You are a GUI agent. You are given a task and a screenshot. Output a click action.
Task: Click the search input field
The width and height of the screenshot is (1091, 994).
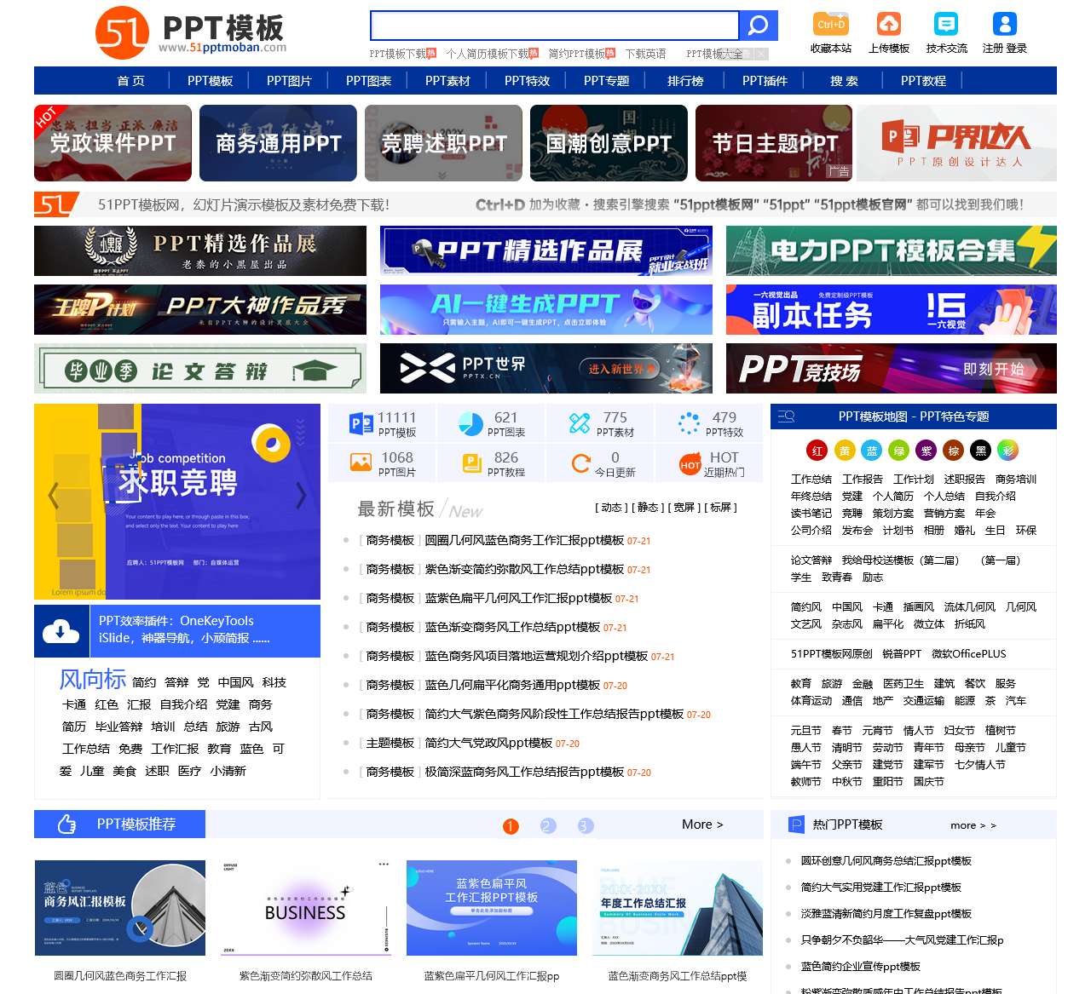(555, 26)
